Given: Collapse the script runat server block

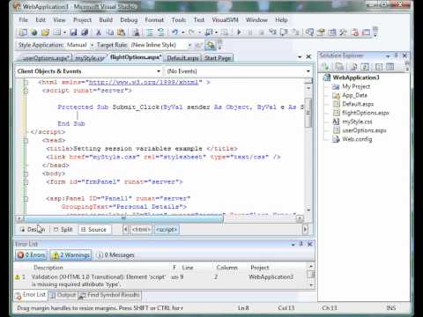Looking at the screenshot, I should pos(26,91).
